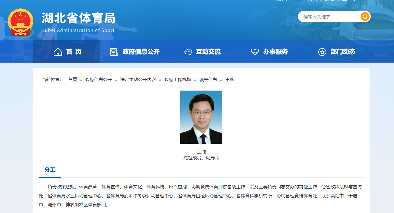The image size is (394, 213).
Task: Click the 王煦 breadcrumb entry
Action: 230,79
